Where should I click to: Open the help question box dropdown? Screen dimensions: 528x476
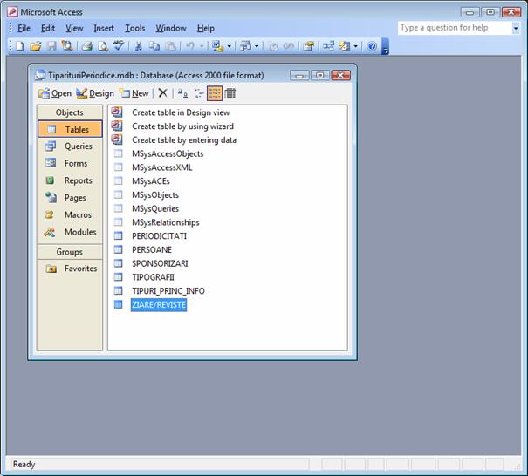[516, 28]
